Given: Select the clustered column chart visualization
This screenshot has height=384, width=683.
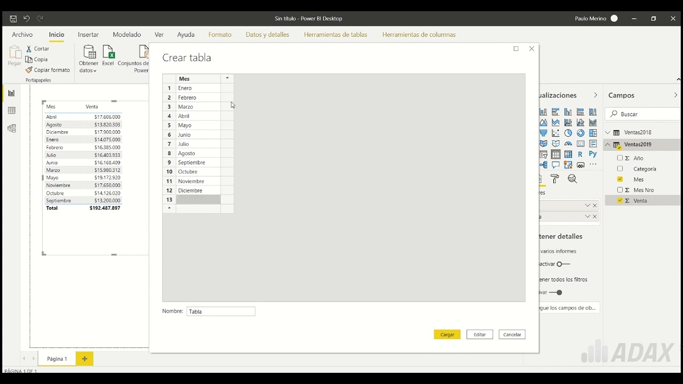Looking at the screenshot, I should pyautogui.click(x=568, y=112).
